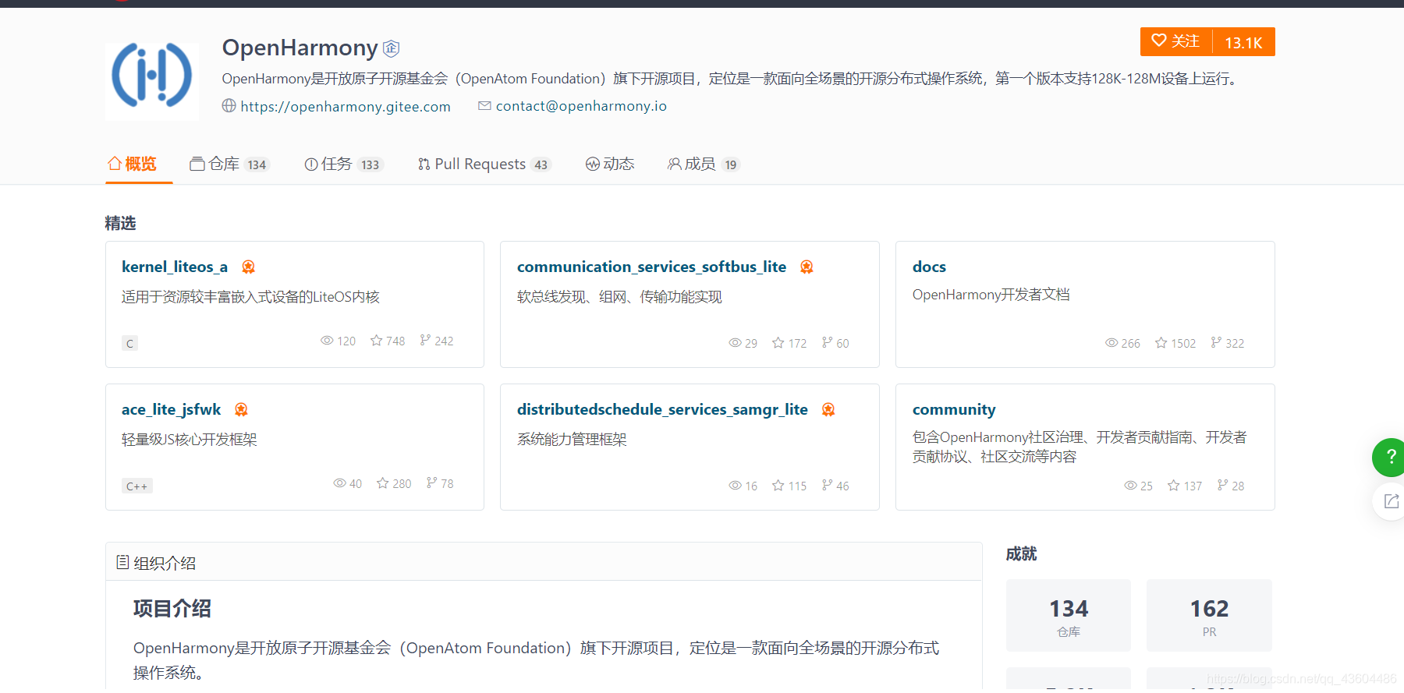Image resolution: width=1404 pixels, height=693 pixels.
Task: Switch to the 概览 overview tab
Action: click(132, 164)
